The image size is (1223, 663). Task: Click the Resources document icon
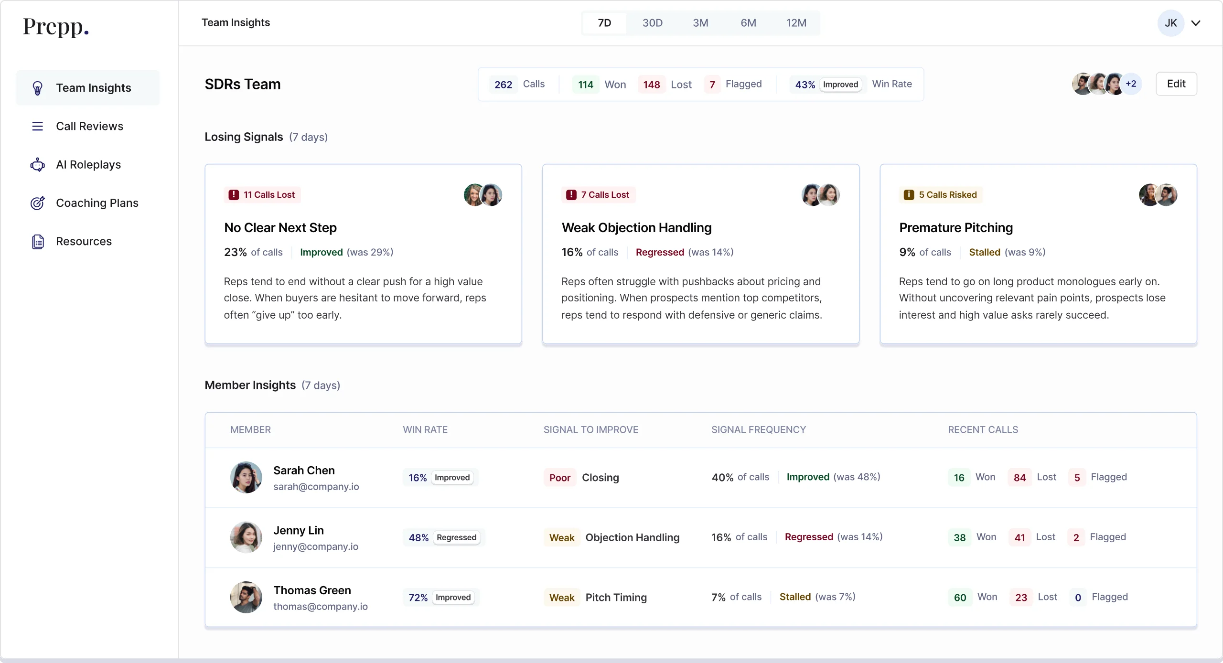(38, 241)
